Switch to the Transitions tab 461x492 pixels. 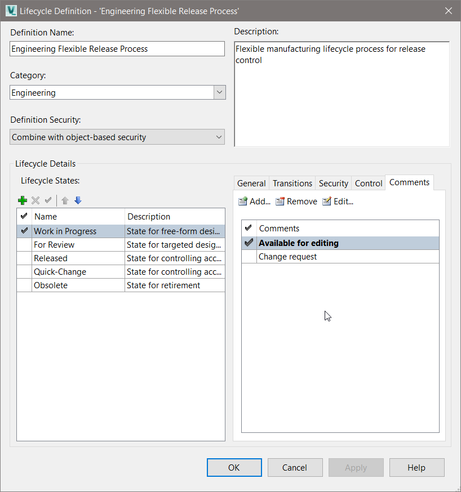pos(292,183)
